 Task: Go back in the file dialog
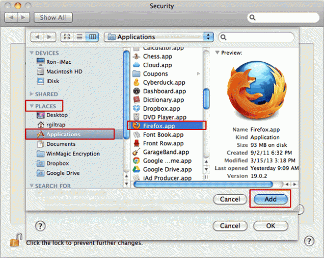tap(37, 37)
